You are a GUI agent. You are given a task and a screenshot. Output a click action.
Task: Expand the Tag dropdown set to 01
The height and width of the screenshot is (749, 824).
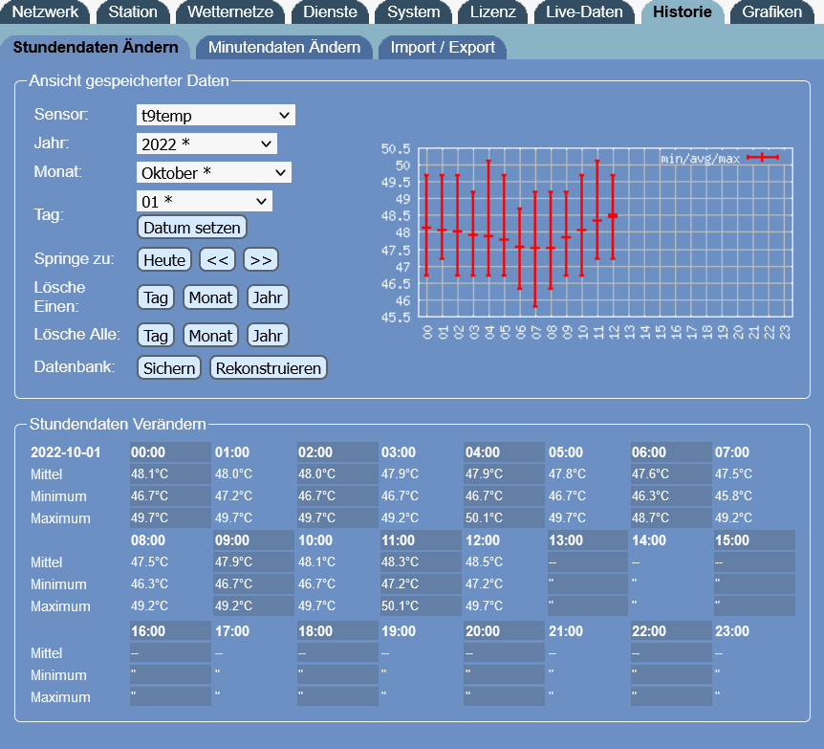tap(205, 202)
